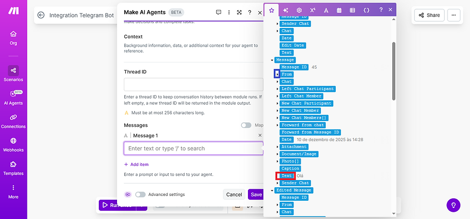Expand the Photo[] array
Viewport: 470px width, 219px height.
coord(278,161)
